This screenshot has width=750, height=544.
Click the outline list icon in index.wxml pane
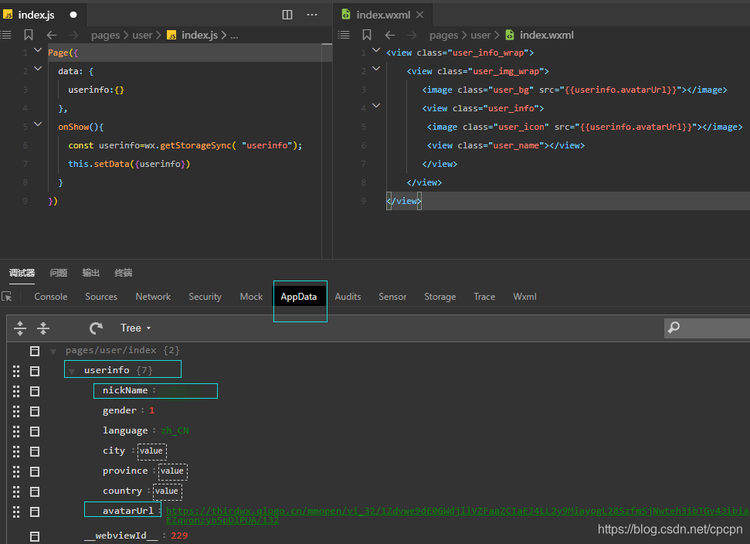pos(344,35)
